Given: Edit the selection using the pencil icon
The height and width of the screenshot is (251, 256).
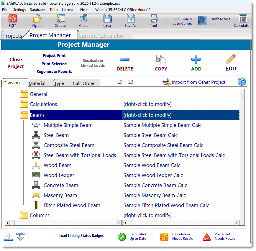Looking at the screenshot, I should pos(231,63).
